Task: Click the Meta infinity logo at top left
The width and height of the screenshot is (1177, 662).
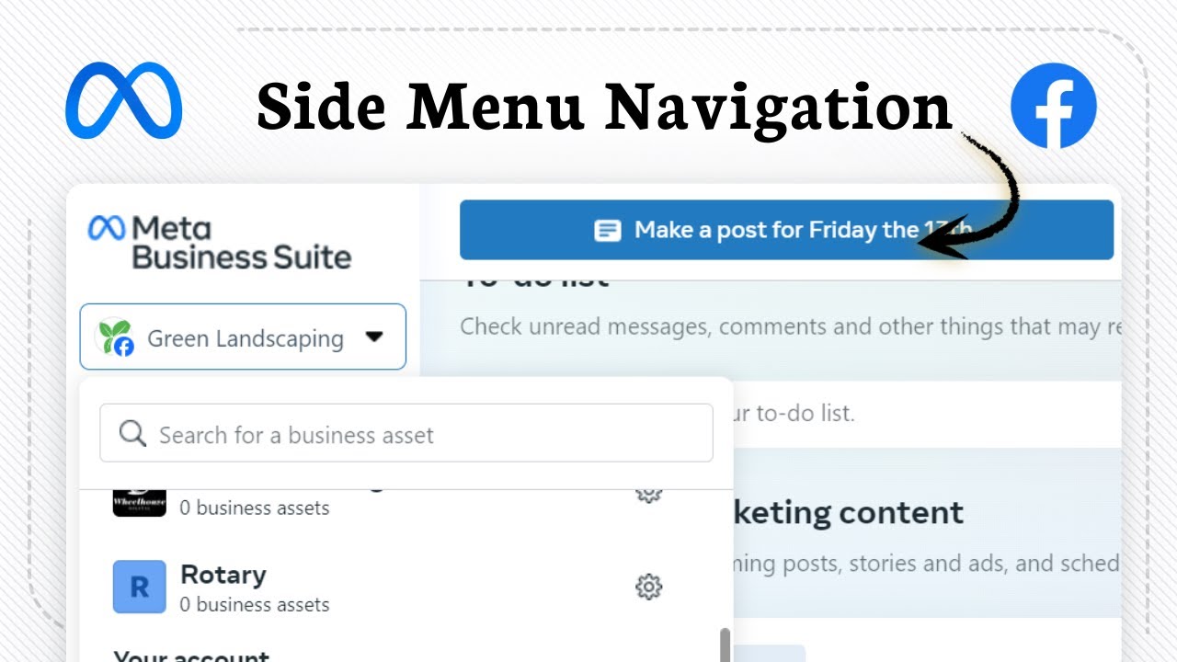Action: (x=123, y=101)
